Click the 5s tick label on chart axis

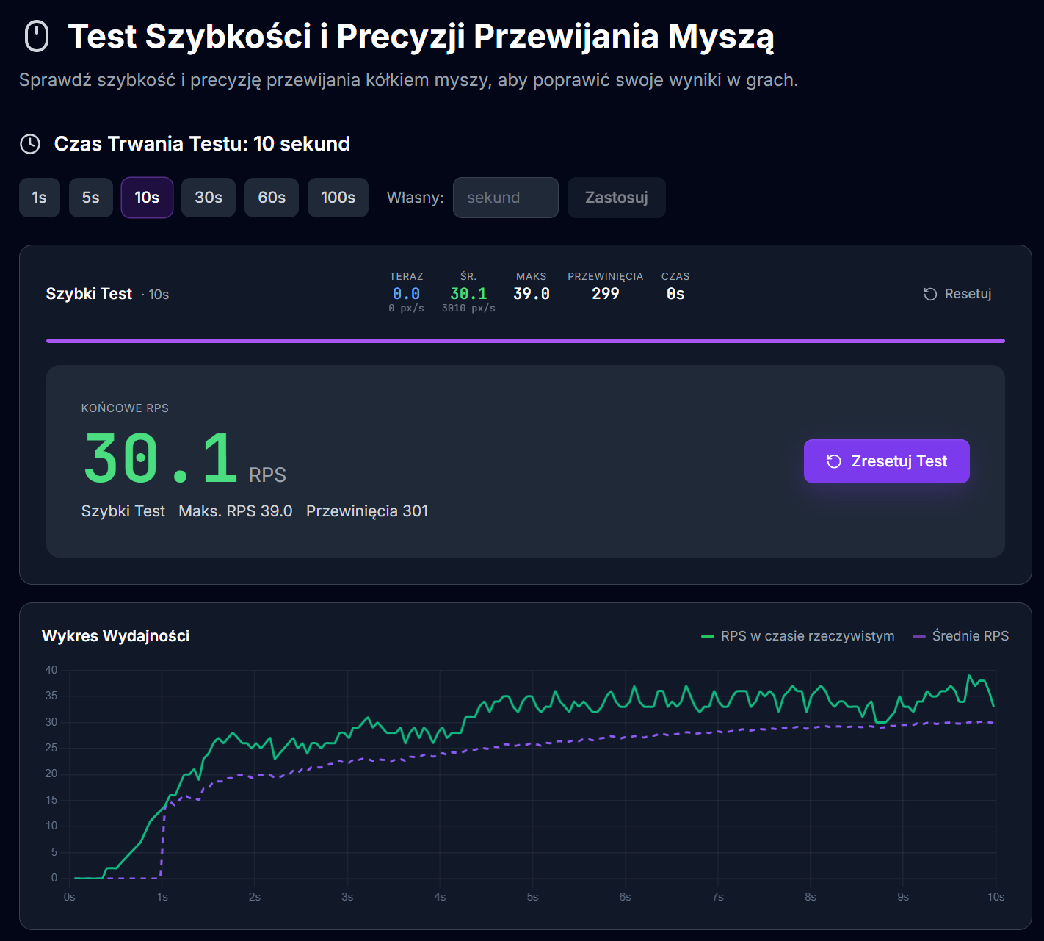(x=532, y=897)
